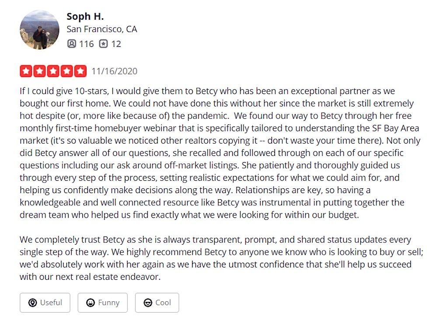Select the review count 12
Viewport: 443px width, 324px height.
click(x=116, y=44)
